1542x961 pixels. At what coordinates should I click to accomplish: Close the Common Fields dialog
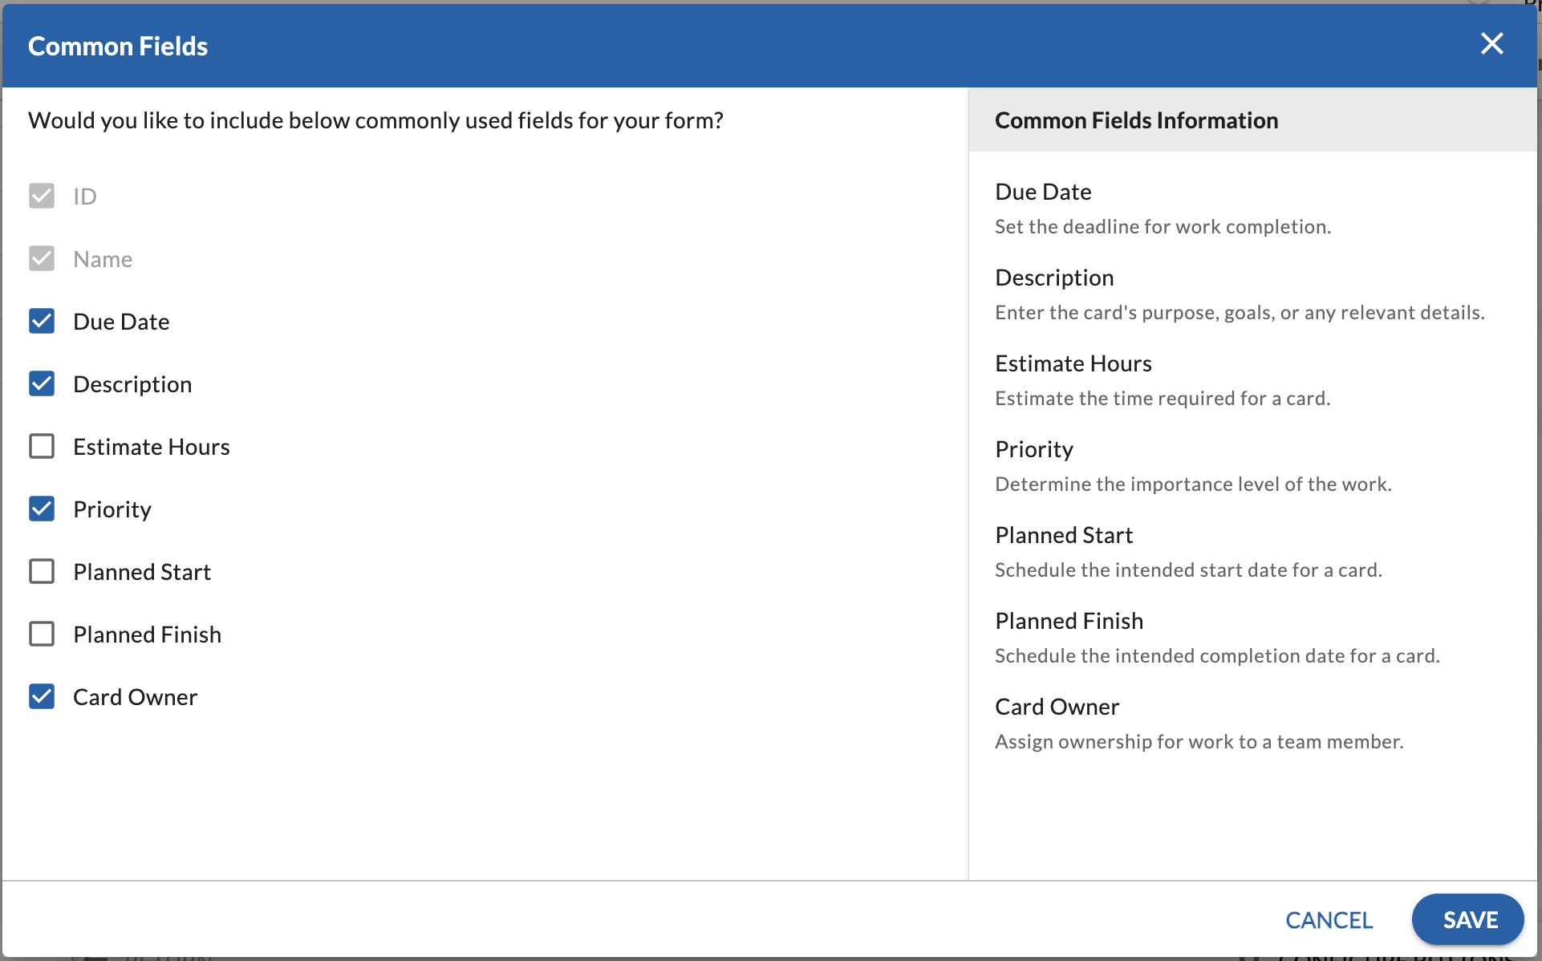pyautogui.click(x=1491, y=44)
